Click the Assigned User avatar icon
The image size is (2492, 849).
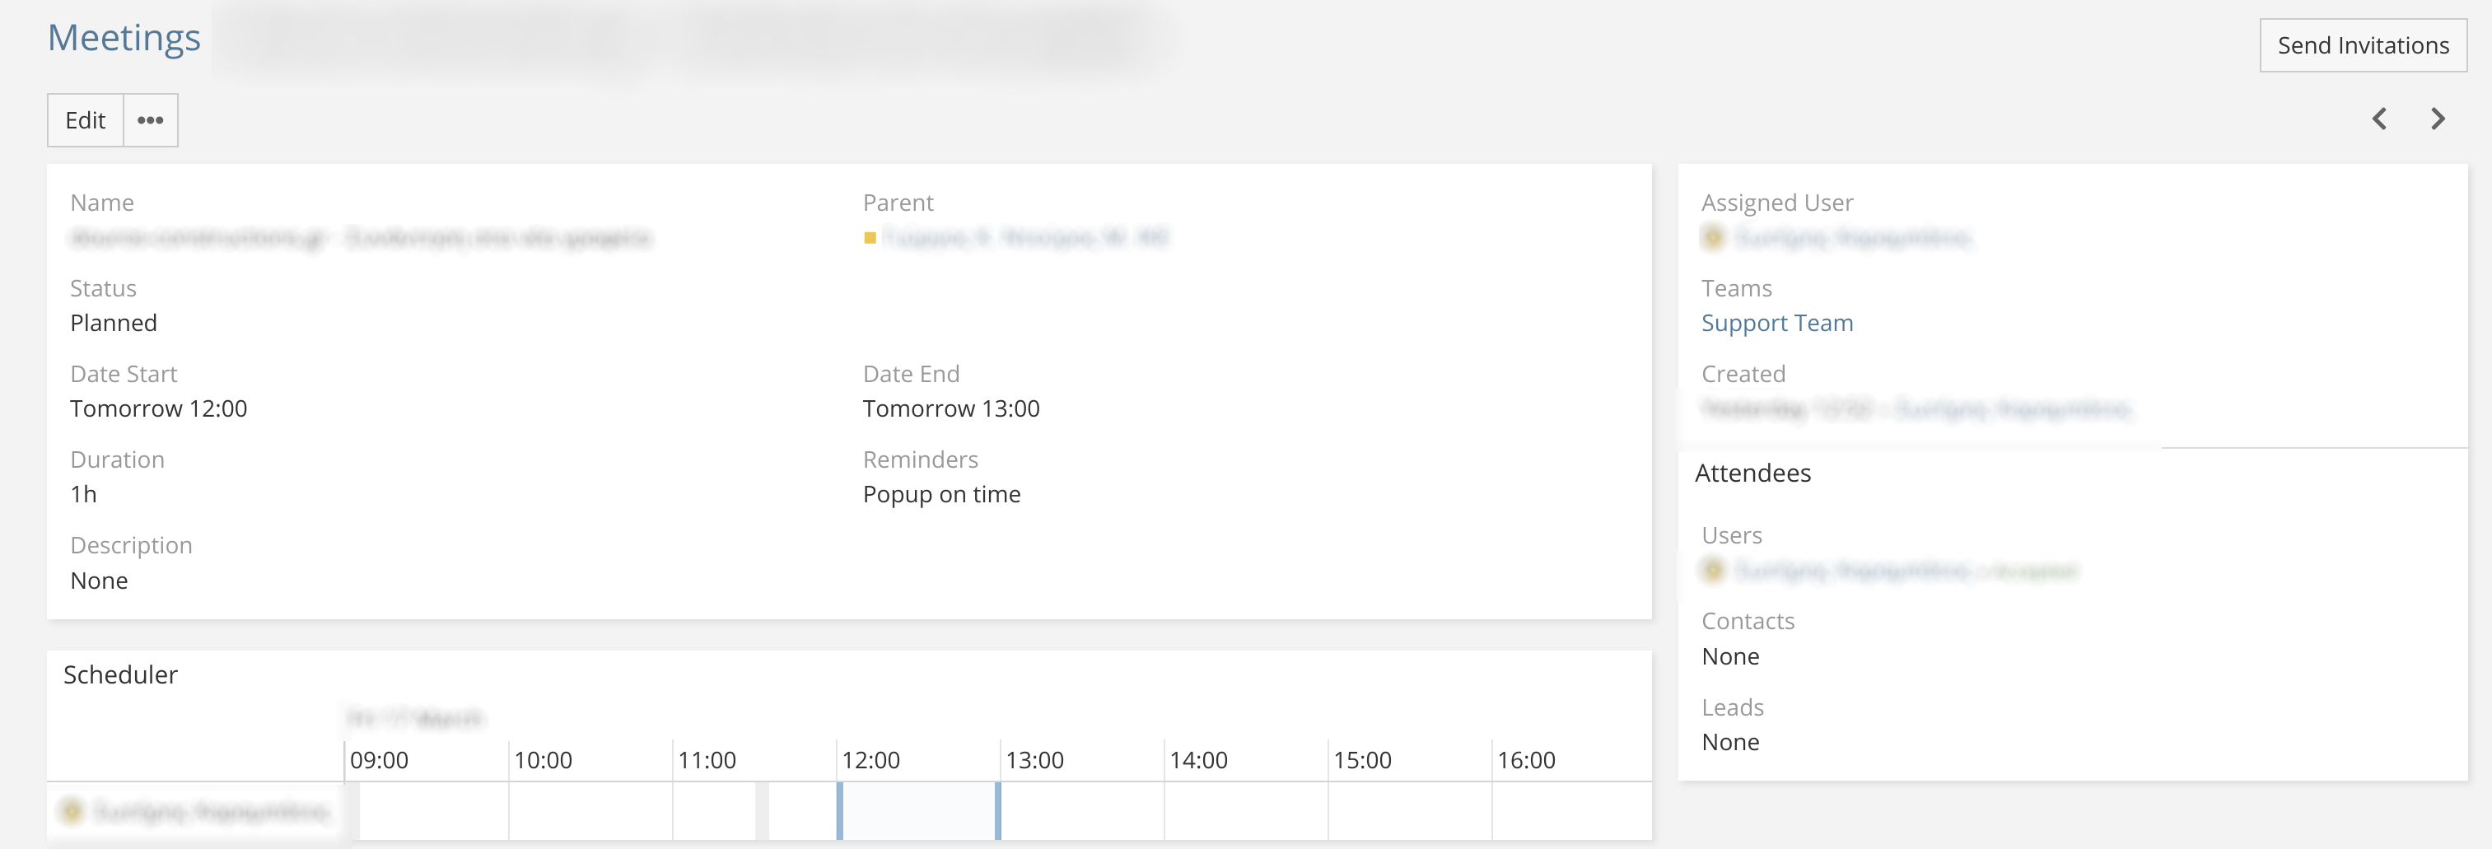(1713, 237)
